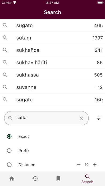Open the History tab
This screenshot has width=105, height=186.
pos(35,179)
